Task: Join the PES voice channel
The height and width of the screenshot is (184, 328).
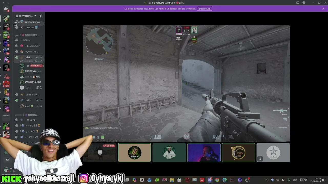Action: [x=29, y=131]
